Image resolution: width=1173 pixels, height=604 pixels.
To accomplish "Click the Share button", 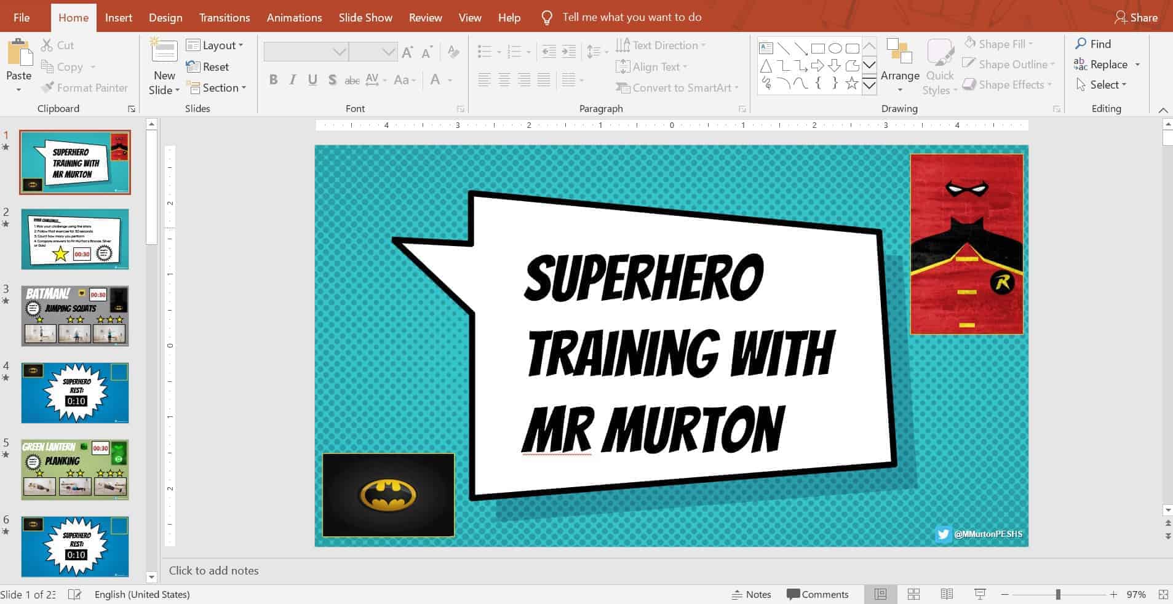I will (x=1135, y=17).
